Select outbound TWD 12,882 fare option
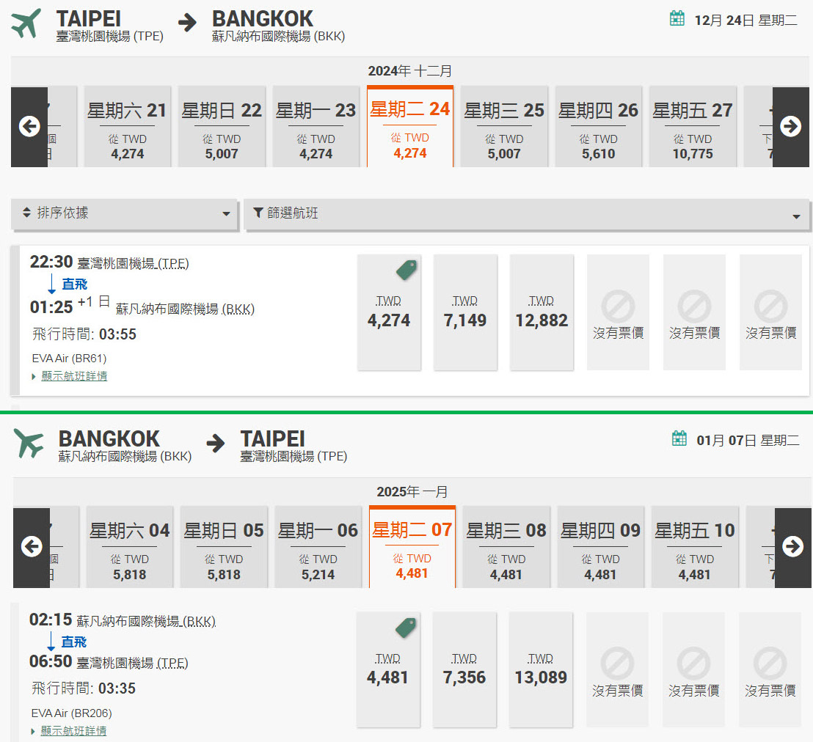The image size is (813, 742). point(542,312)
